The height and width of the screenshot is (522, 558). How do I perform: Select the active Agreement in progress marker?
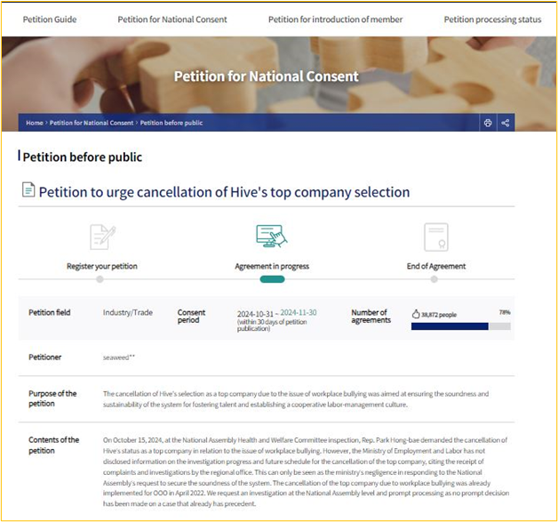point(272,279)
